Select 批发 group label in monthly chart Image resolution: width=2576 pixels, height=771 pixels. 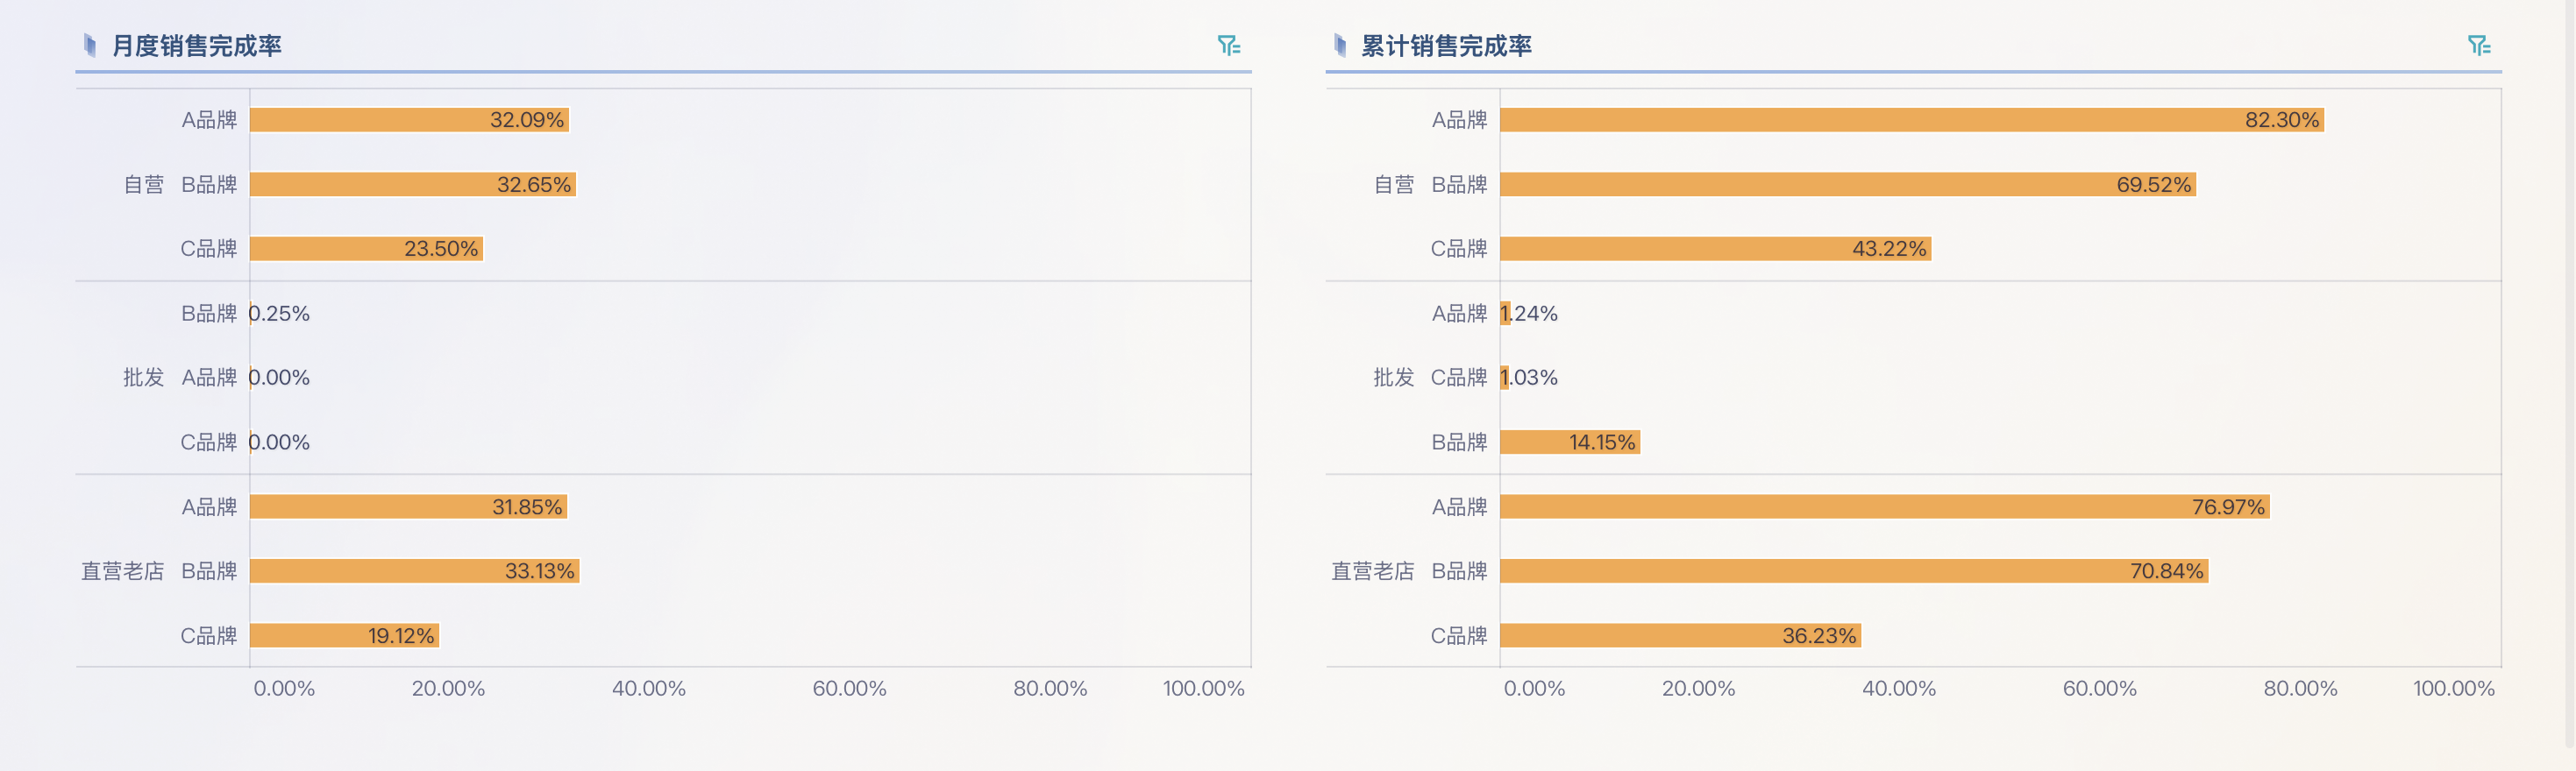coord(144,378)
